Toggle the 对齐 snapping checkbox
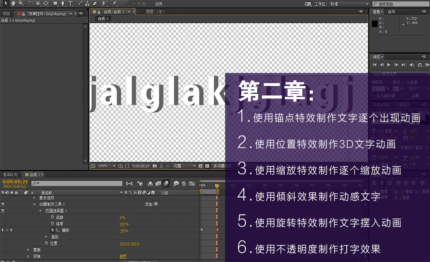 coord(152,4)
